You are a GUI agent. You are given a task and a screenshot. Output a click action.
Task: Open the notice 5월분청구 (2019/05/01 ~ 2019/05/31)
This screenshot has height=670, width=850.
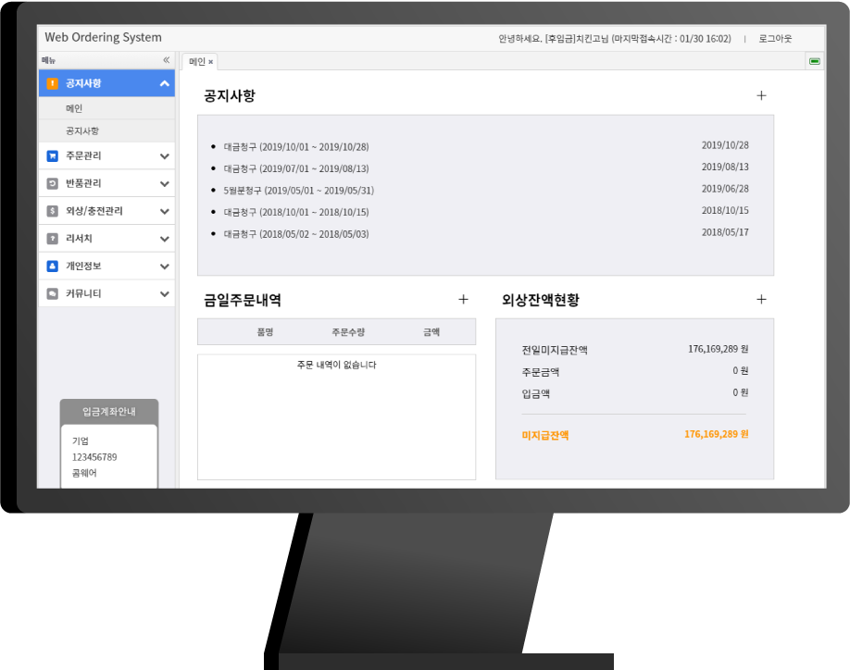[299, 191]
